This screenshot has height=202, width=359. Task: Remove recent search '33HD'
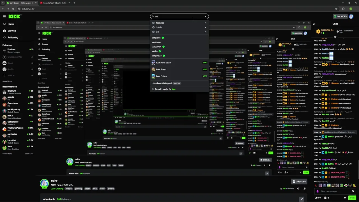tap(205, 27)
